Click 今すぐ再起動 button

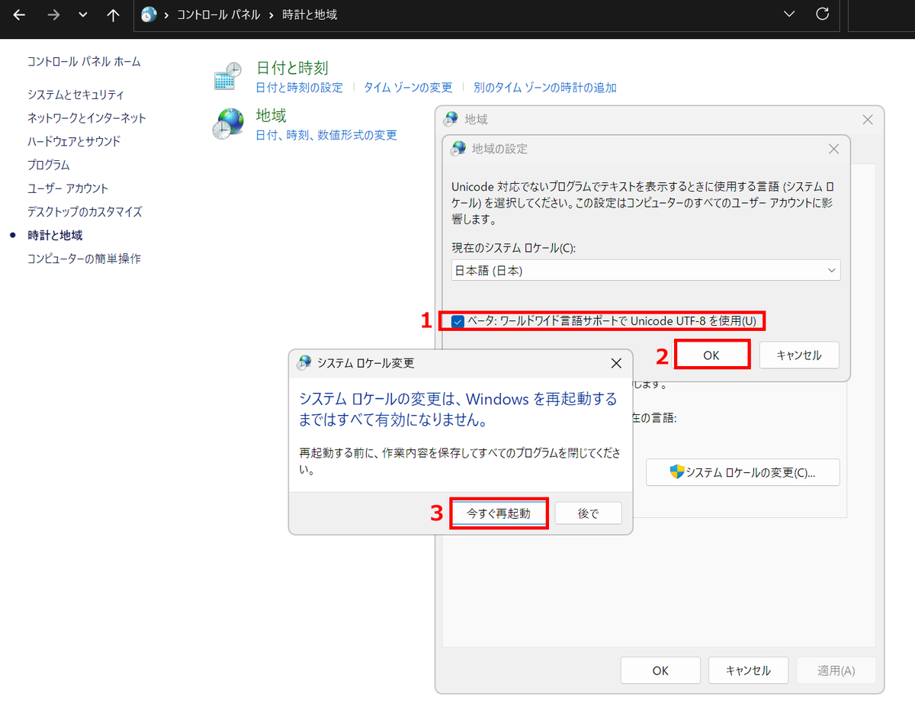(x=499, y=513)
